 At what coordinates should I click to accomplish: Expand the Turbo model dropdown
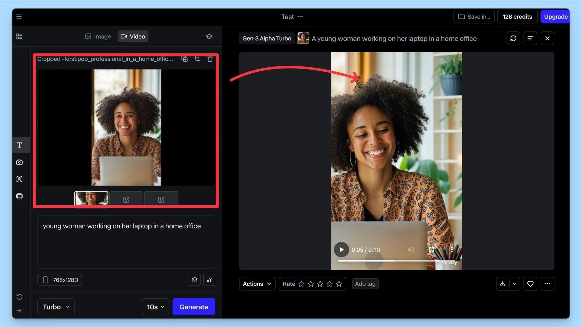(56, 307)
